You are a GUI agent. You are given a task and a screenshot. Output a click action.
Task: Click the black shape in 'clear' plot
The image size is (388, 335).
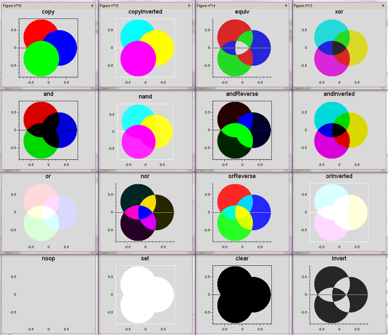click(x=242, y=294)
